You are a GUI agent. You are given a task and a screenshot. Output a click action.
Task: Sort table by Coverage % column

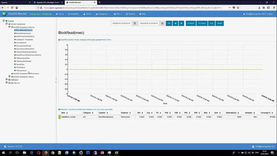(267, 113)
